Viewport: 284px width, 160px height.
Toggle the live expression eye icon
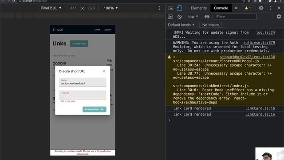click(207, 17)
